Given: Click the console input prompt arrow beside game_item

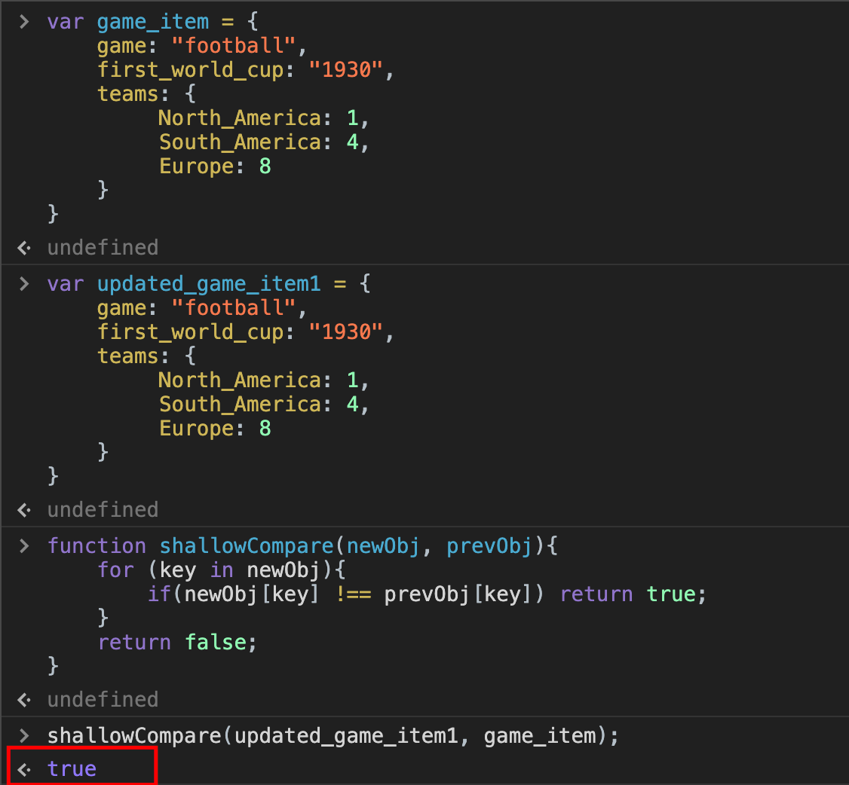Looking at the screenshot, I should [23, 22].
